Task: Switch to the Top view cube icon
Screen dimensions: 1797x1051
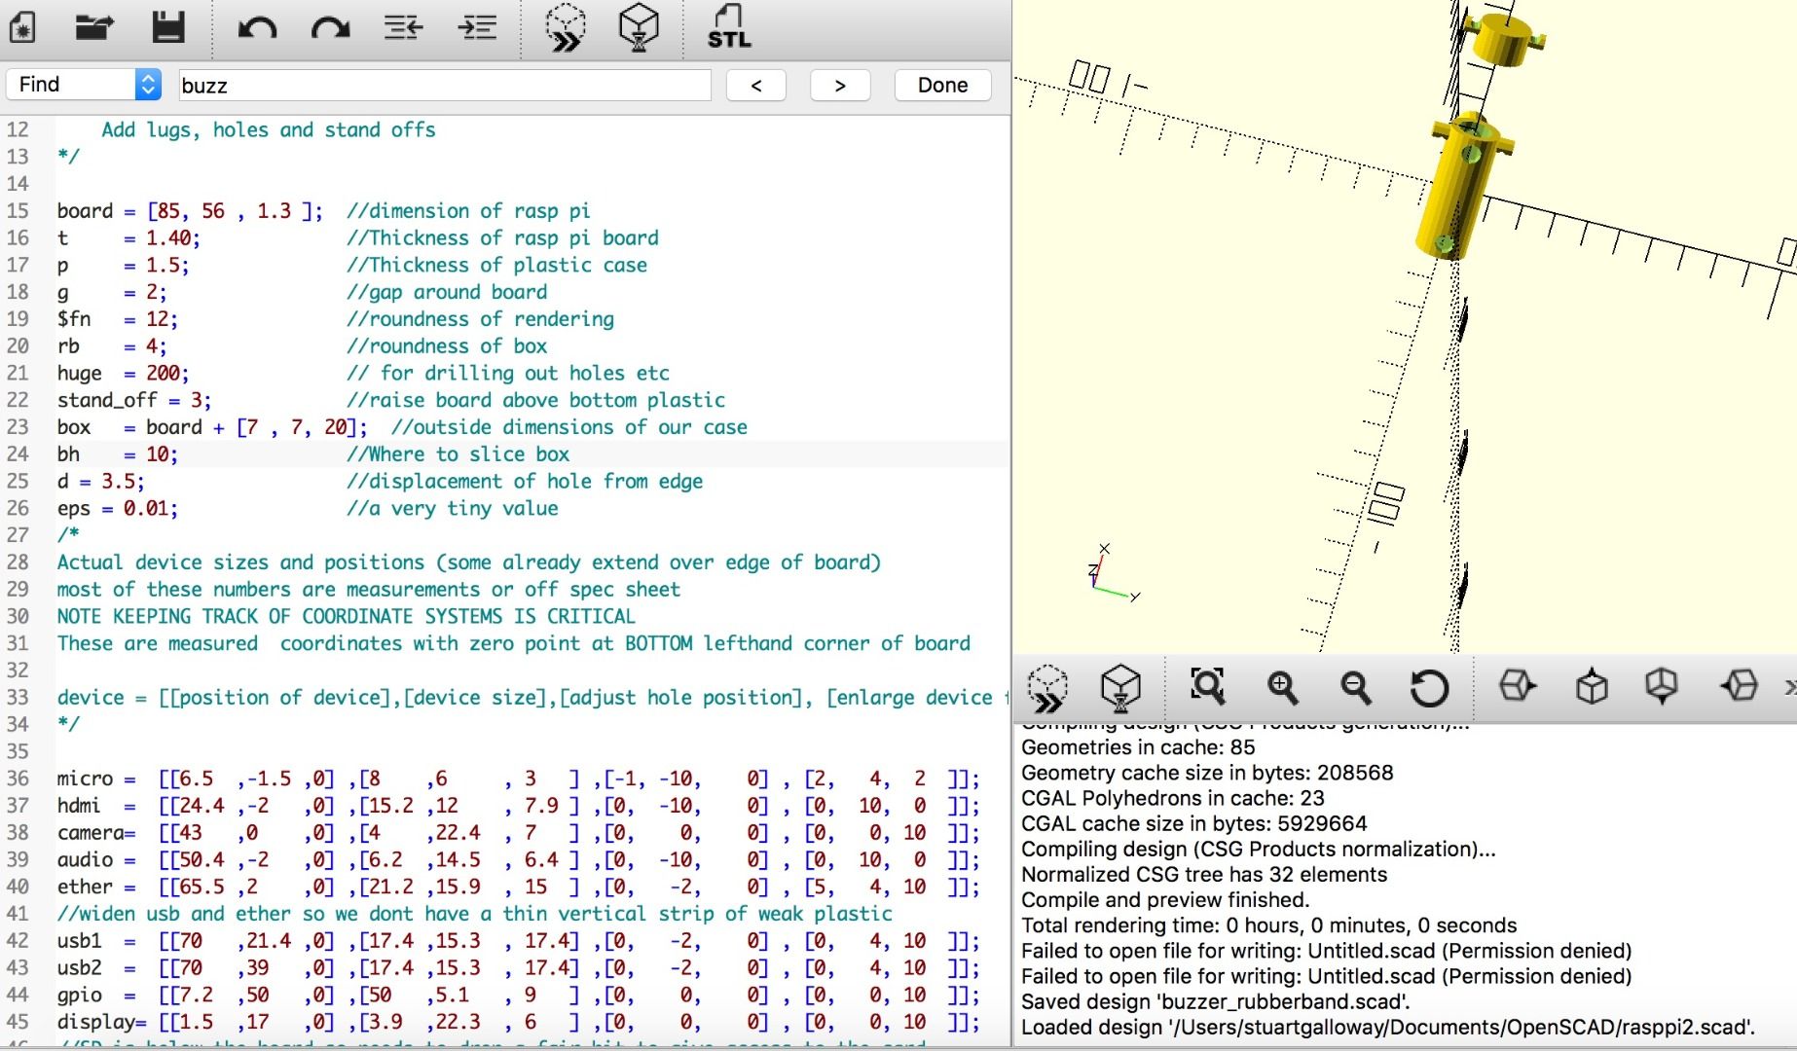Action: coord(1591,687)
